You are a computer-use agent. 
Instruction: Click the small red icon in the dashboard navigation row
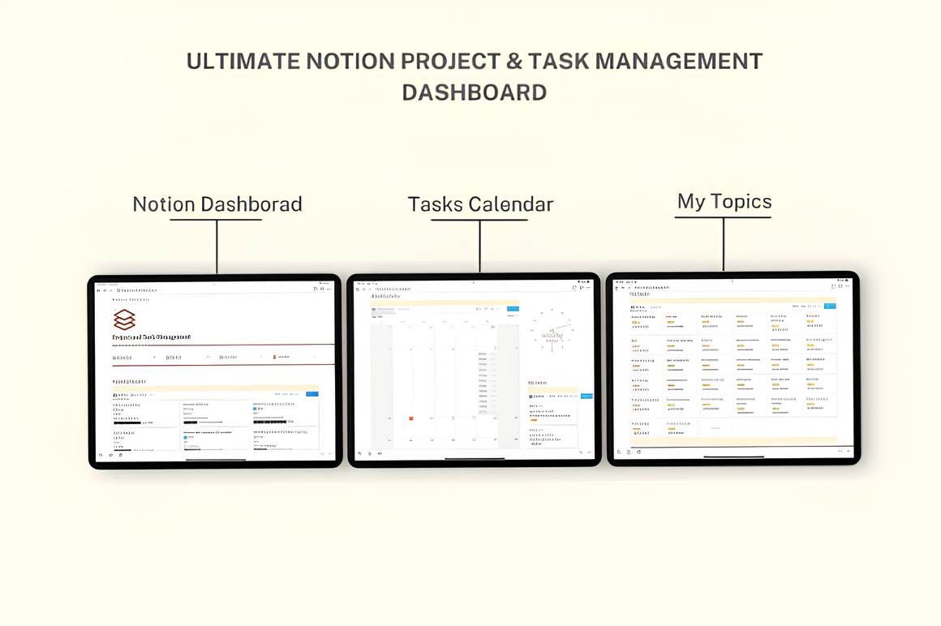pos(275,357)
